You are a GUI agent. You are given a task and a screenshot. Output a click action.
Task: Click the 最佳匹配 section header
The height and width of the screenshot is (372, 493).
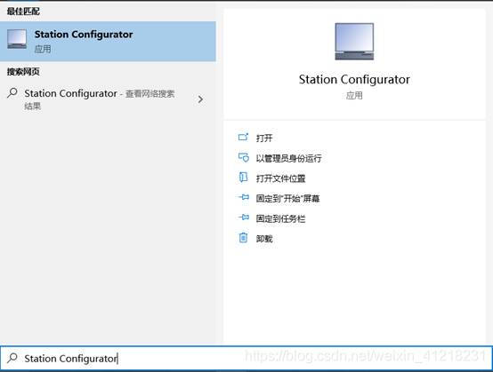coord(23,12)
